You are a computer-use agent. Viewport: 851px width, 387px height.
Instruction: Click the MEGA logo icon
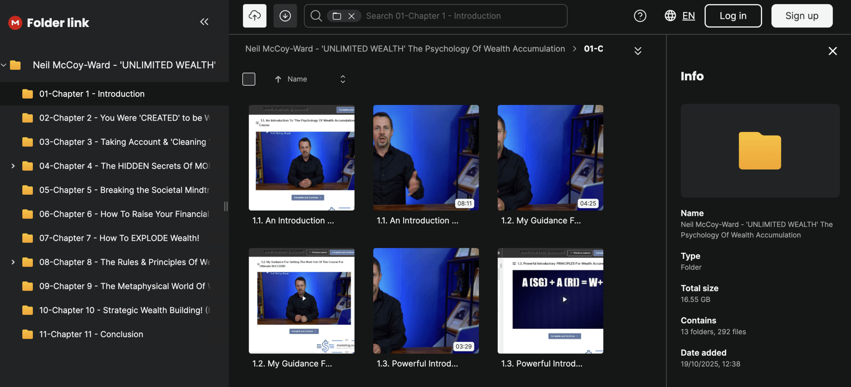(15, 23)
